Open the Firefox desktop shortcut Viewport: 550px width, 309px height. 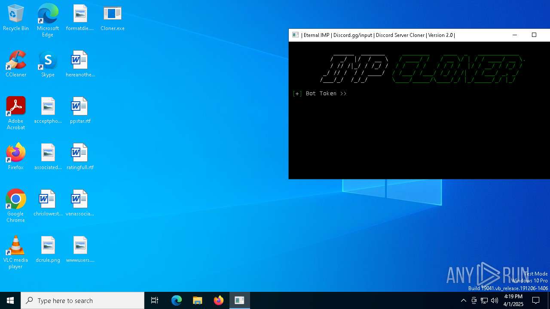pyautogui.click(x=16, y=157)
